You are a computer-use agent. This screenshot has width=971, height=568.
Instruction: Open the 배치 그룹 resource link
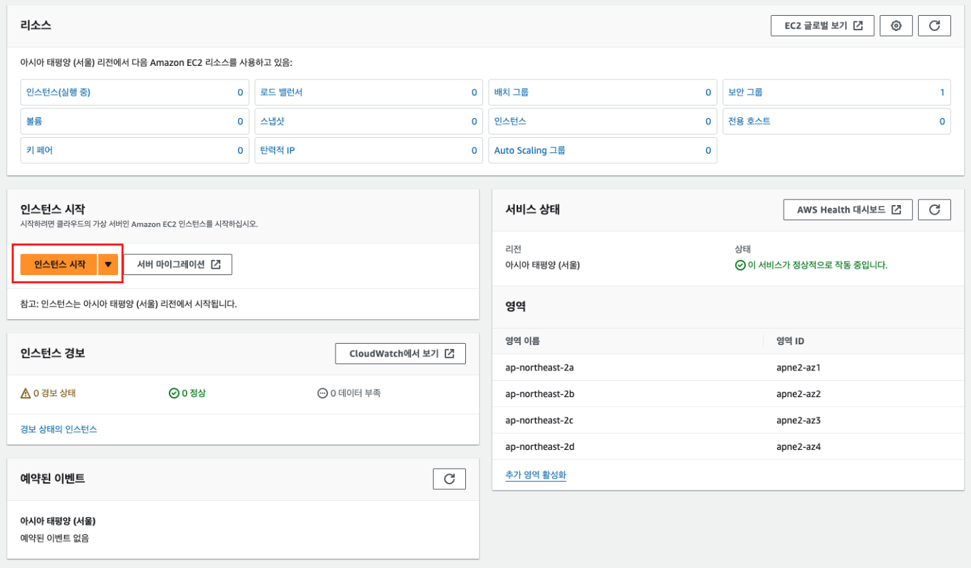click(511, 92)
